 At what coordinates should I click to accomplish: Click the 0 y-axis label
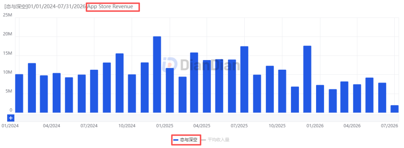point(11,110)
